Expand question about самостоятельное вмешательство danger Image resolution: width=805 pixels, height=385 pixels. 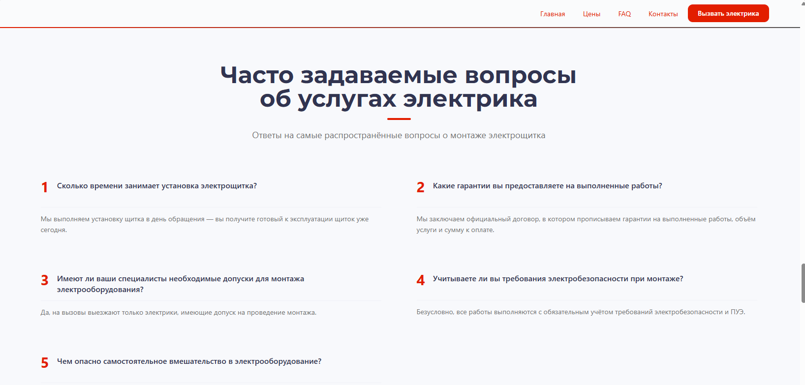coord(189,361)
